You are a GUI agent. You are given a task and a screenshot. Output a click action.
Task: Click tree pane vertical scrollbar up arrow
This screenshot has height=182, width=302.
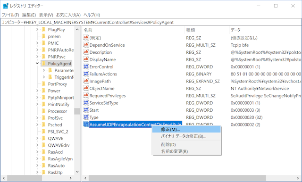[77, 29]
